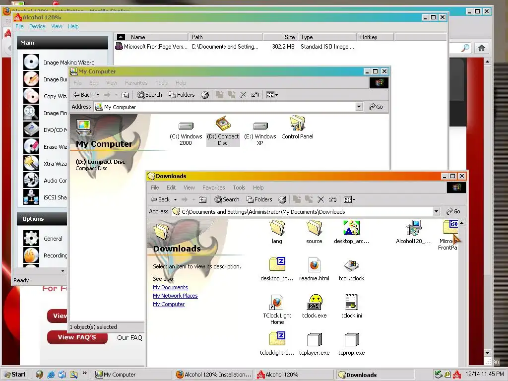This screenshot has width=508, height=381.
Task: Open Recording options flame icon
Action: [x=31, y=255]
